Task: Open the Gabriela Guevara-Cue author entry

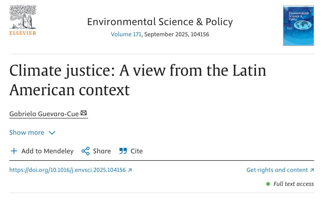Action: pos(43,113)
